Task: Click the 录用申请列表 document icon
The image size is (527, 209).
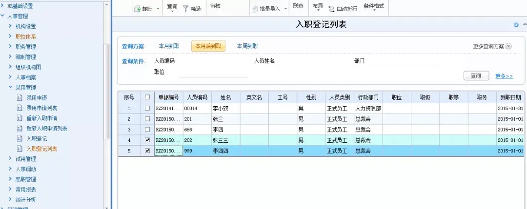Action: pyautogui.click(x=20, y=108)
